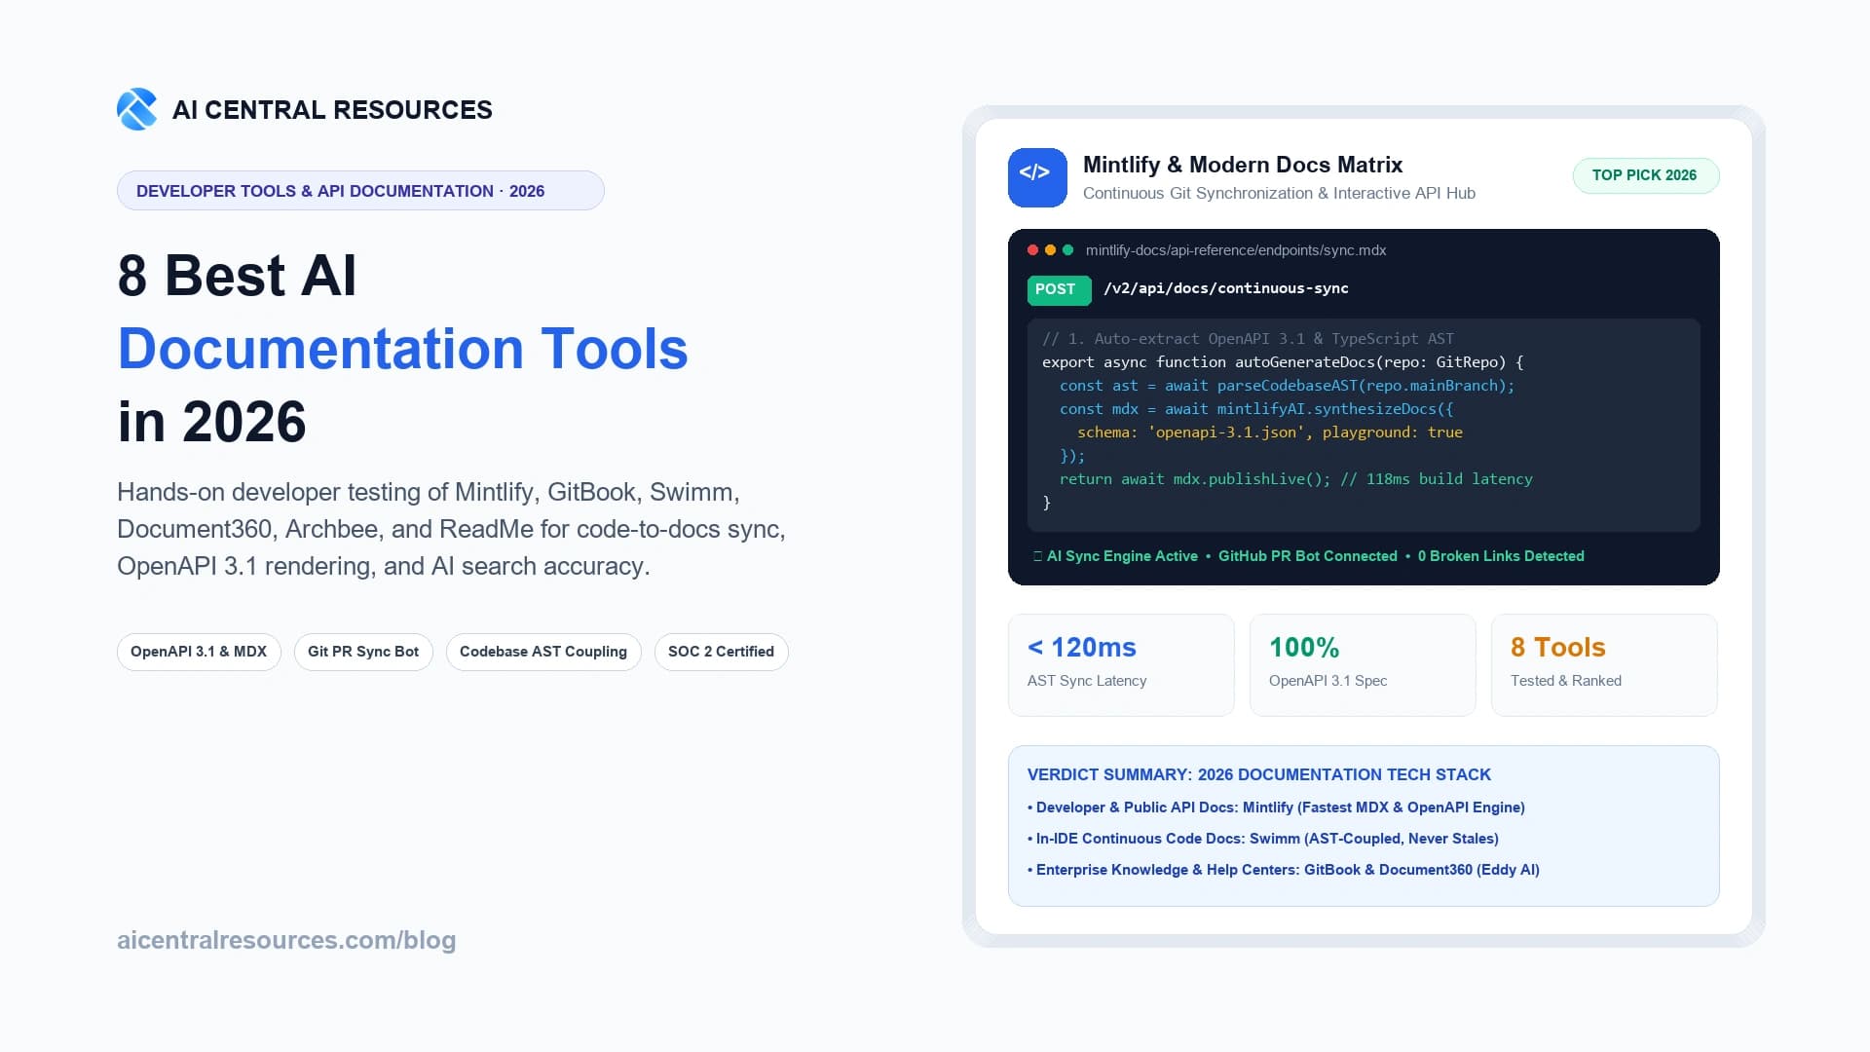Click the GitHub PR Bot Connected status
Image resolution: width=1870 pixels, height=1052 pixels.
coord(1308,556)
